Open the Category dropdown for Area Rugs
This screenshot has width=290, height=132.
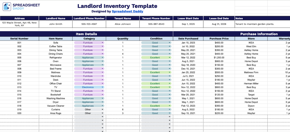tap(103, 113)
